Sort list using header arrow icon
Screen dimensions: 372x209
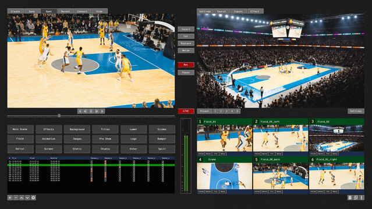click(9, 158)
